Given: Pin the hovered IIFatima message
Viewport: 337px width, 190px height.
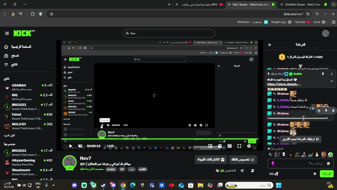Looking at the screenshot, I should 326,111.
